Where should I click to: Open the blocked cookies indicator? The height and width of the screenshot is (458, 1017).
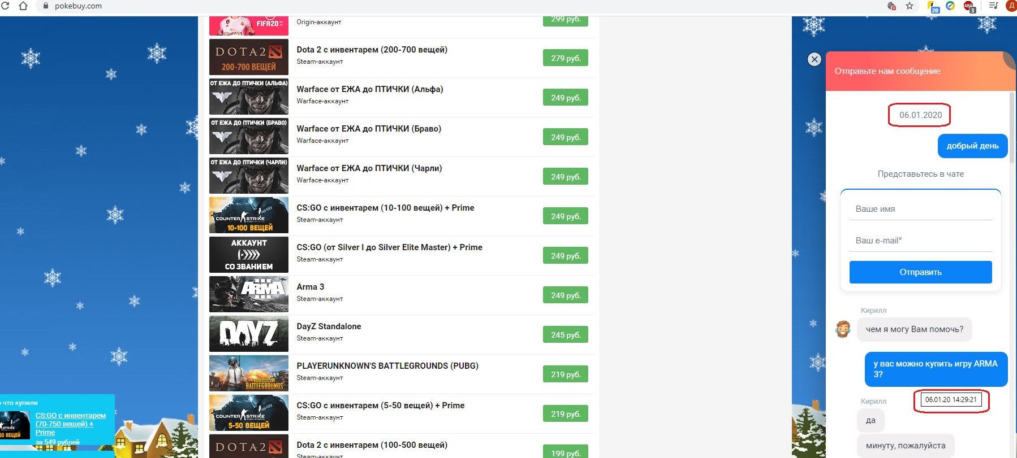(x=892, y=6)
